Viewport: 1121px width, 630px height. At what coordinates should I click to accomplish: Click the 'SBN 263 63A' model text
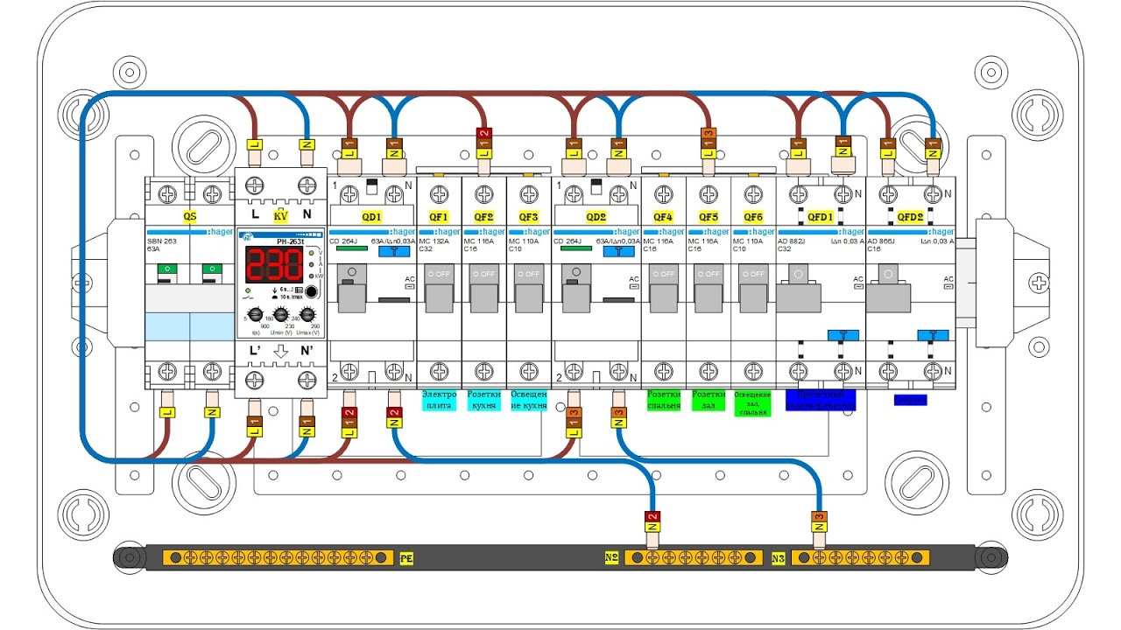[x=163, y=245]
